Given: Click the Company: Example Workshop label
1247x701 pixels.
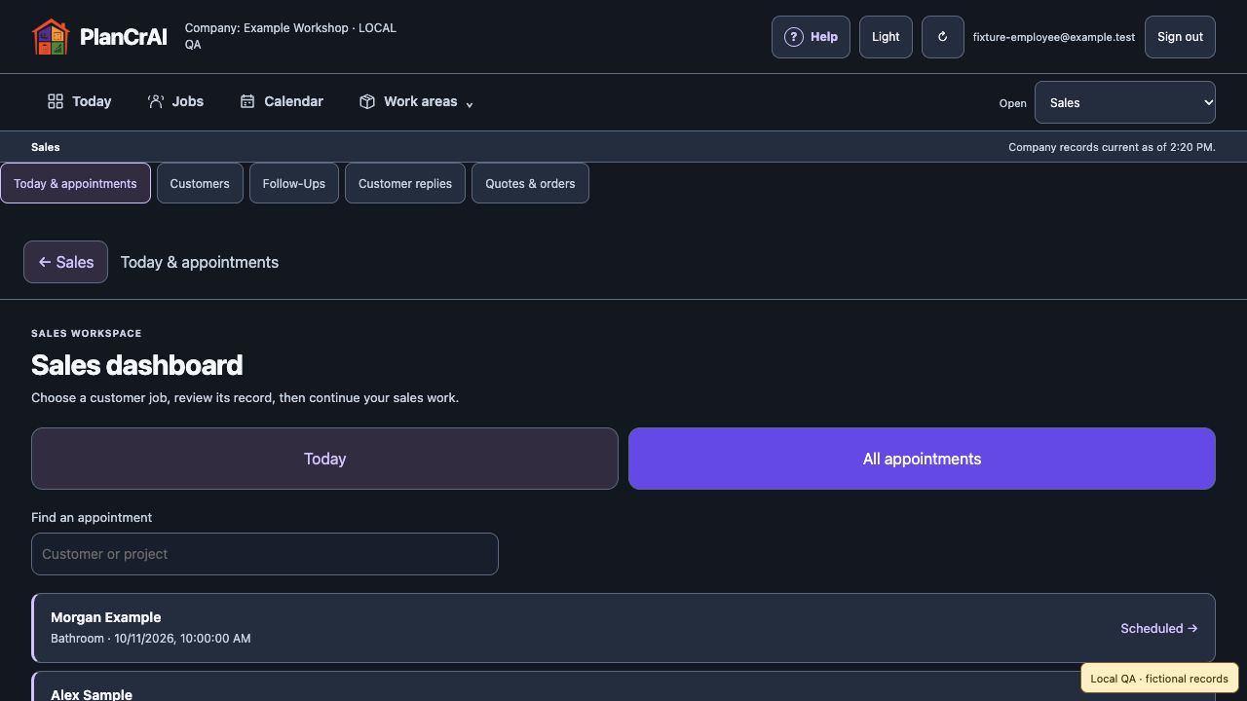Looking at the screenshot, I should point(290,36).
